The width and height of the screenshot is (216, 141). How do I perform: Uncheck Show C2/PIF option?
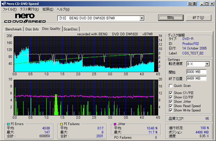pyautogui.click(x=171, y=97)
